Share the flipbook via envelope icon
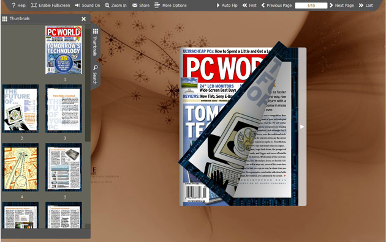 141,5
